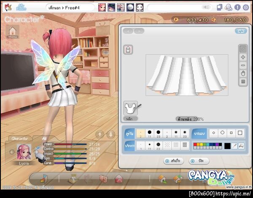Select the witch hat avatar in top bar
Screen dimensions: 253x198
click(111, 8)
